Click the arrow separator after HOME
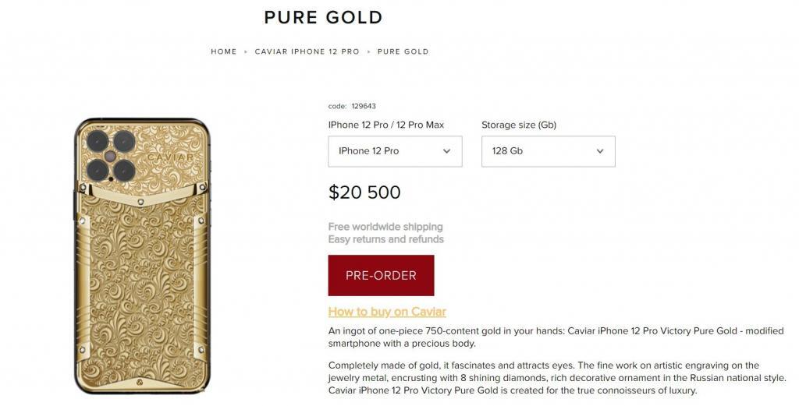 click(x=246, y=51)
